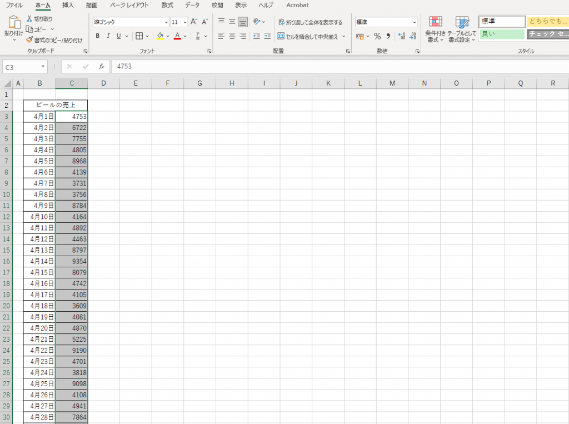Toggle middle vertical alignment
This screenshot has width=569, height=424.
point(232,22)
